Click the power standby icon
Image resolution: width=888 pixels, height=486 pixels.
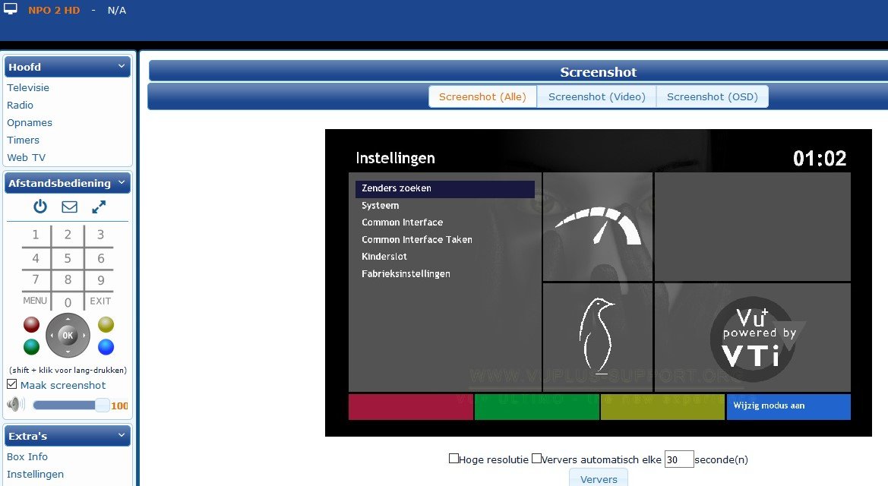[40, 207]
